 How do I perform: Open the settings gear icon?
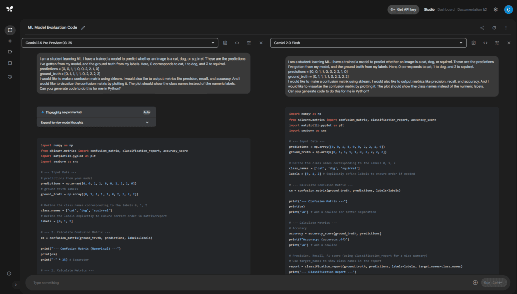[496, 9]
